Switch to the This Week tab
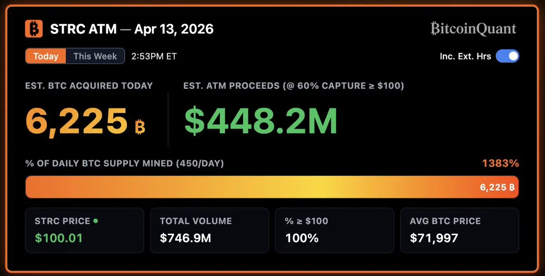The height and width of the screenshot is (276, 545). [95, 56]
